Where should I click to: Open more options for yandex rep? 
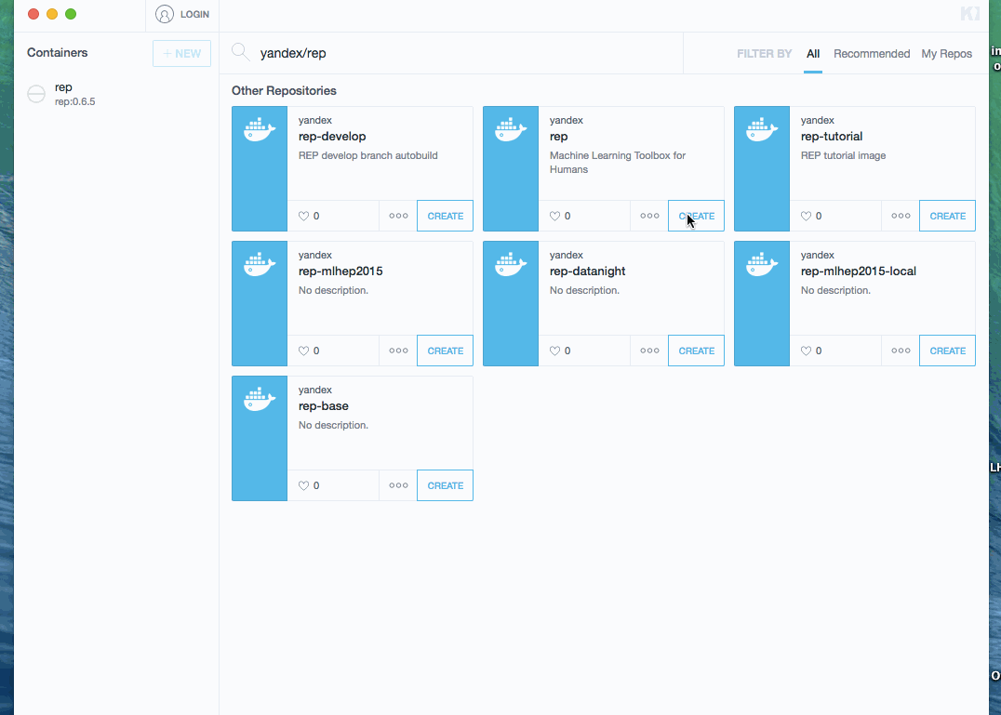649,216
